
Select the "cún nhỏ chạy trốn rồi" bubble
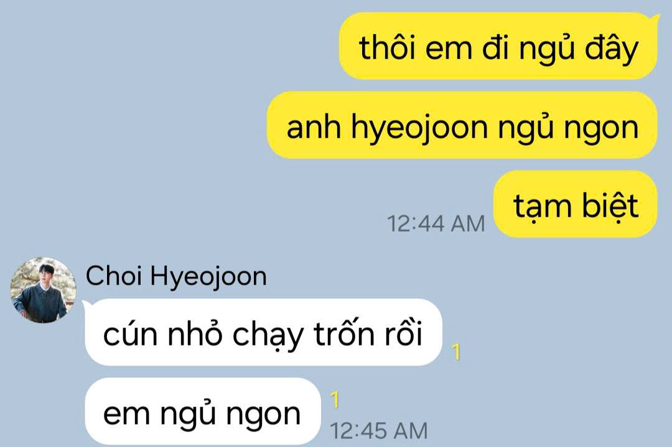coord(263,332)
